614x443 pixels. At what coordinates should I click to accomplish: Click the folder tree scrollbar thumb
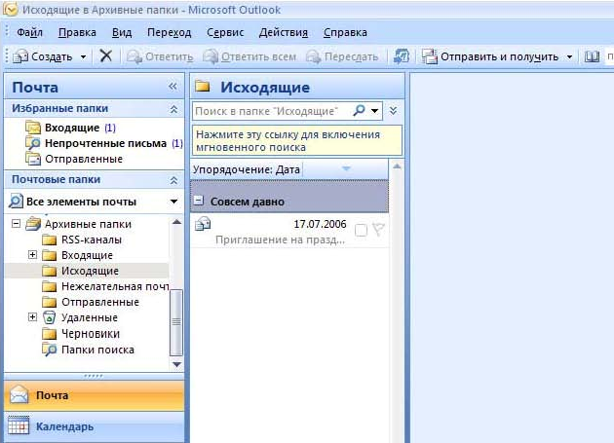[176, 322]
